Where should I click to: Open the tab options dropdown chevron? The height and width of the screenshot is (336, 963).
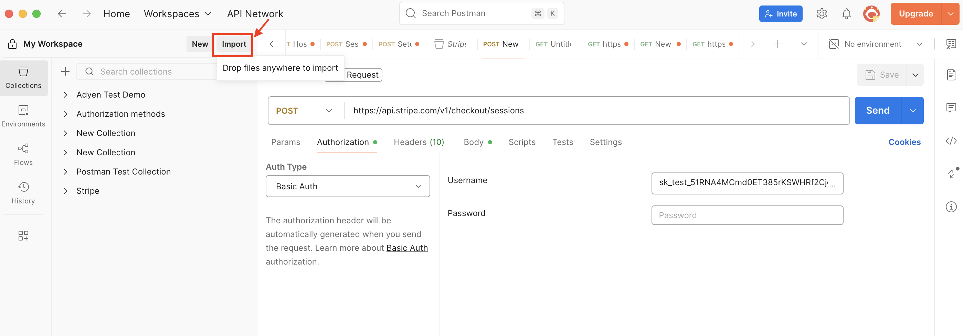coord(804,44)
